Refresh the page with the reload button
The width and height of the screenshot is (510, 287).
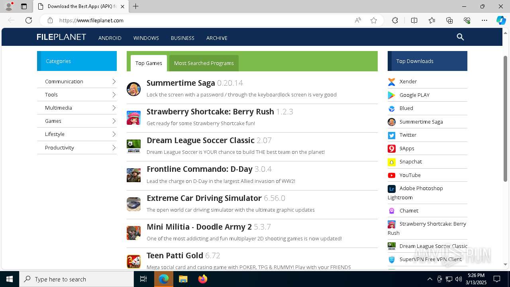29,20
